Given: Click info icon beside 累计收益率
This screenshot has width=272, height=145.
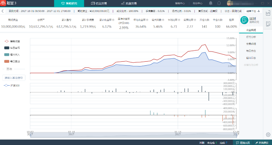Looking at the screenshot, I should pos(113,20).
